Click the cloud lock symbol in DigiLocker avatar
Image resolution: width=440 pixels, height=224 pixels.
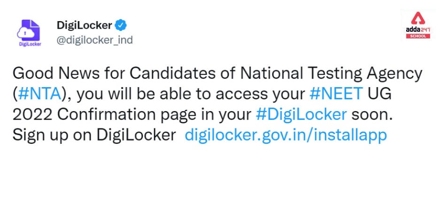tap(26, 34)
